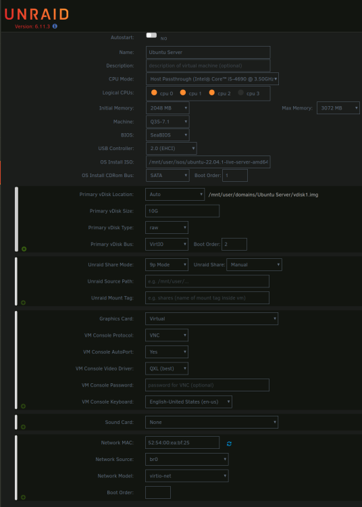Click the Version: 6.11.3 text
The width and height of the screenshot is (362, 507).
pyautogui.click(x=32, y=26)
